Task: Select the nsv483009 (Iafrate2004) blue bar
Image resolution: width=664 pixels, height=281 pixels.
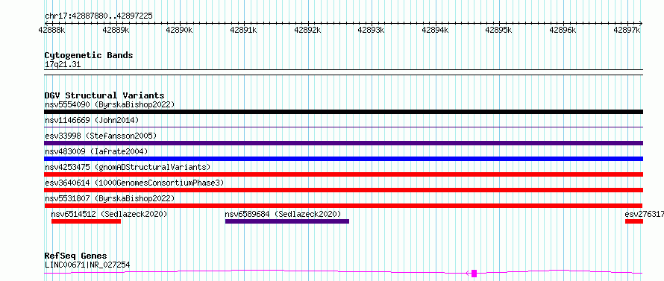Action: coord(343,159)
